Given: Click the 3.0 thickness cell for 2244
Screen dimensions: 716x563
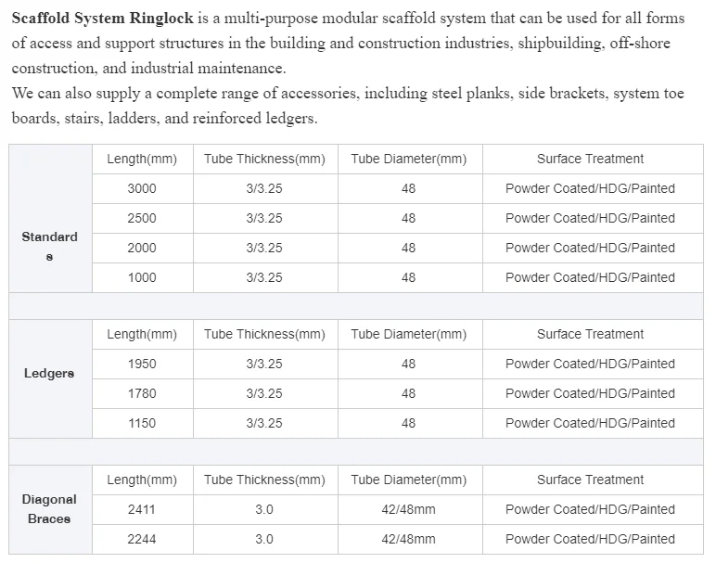Looking at the screenshot, I should [265, 539].
